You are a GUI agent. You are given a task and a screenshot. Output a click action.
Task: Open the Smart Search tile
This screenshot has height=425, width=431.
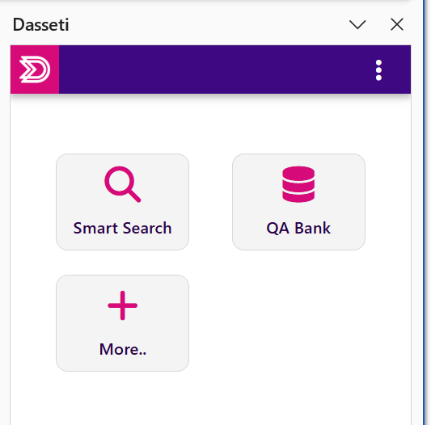(x=123, y=202)
